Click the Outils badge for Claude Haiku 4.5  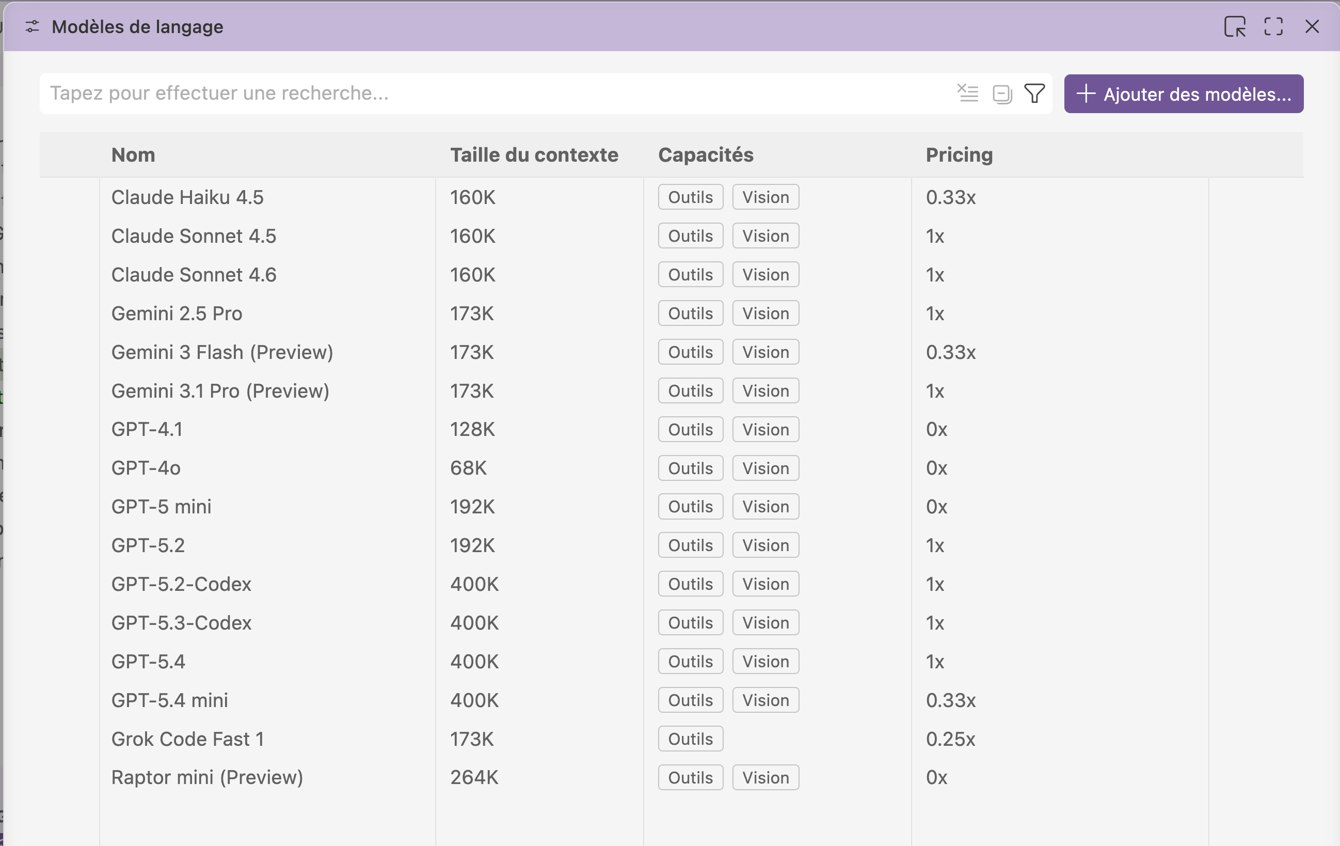(x=691, y=197)
